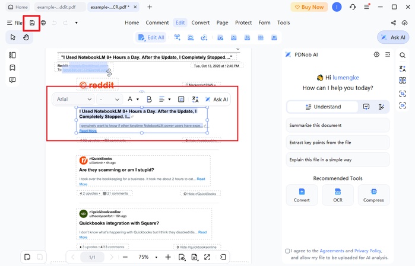Open the font color dropdown arrow
Screen dimensions: 415x266
tap(138, 100)
